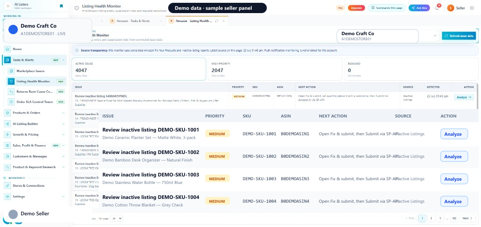This screenshot has width=481, height=227.
Task: Click the Source transparency info icon
Action: pyautogui.click(x=77, y=50)
